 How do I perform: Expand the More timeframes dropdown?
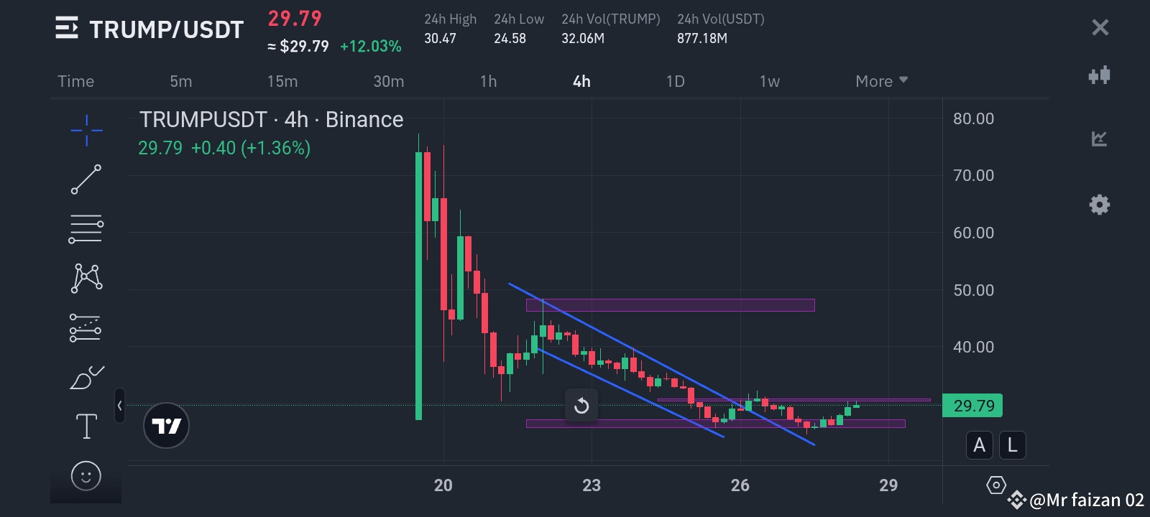pos(882,81)
